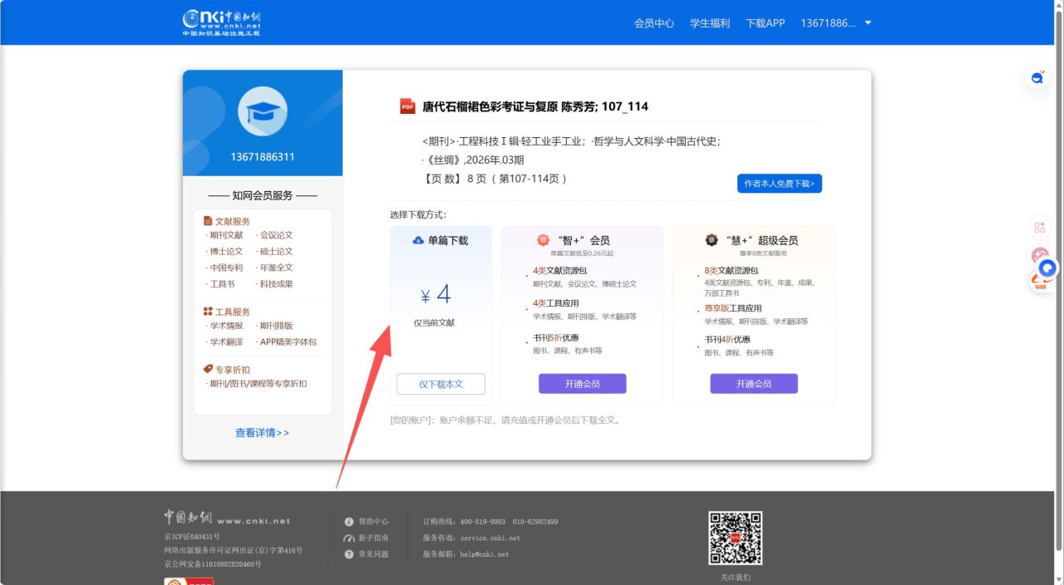Image resolution: width=1064 pixels, height=585 pixels.
Task: Click the cloud download icon by 单篇下载
Action: click(418, 240)
